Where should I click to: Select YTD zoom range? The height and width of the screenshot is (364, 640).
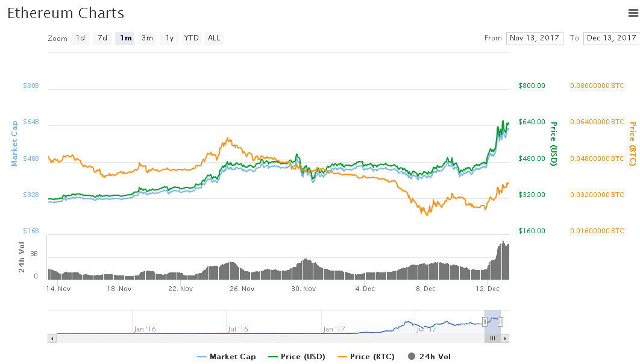[x=192, y=39]
